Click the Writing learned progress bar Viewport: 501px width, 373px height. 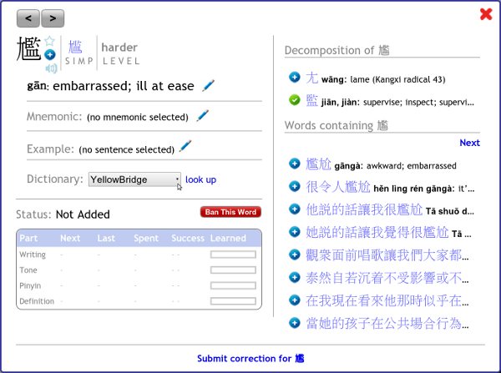click(x=233, y=255)
